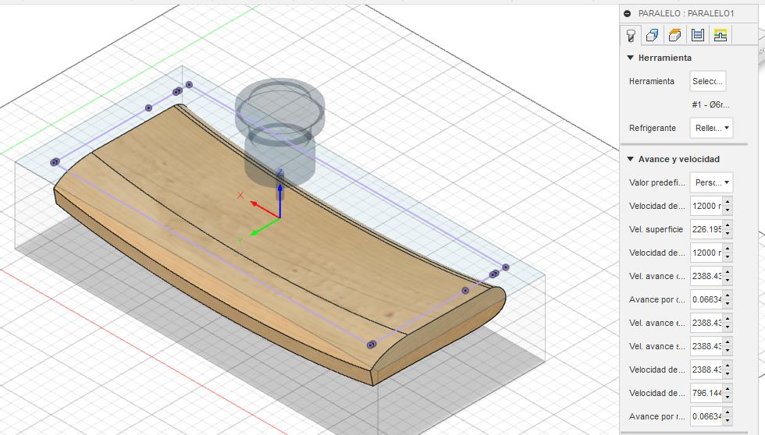
Task: Switch to the Geometry tab icon
Action: [x=653, y=35]
